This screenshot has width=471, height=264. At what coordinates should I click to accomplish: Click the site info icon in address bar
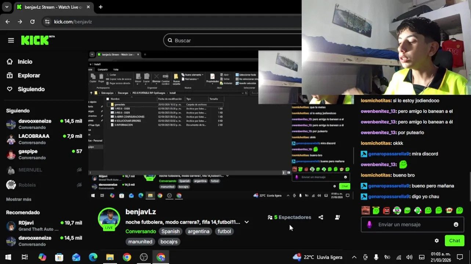[47, 22]
